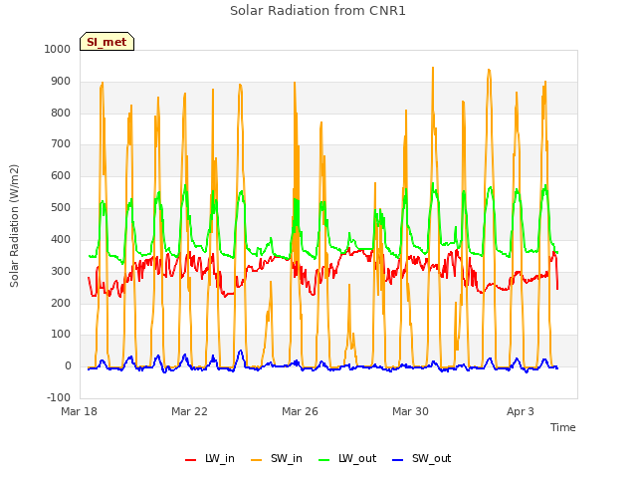Toggle the LW_out legend entry
637x478 pixels.
347,458
